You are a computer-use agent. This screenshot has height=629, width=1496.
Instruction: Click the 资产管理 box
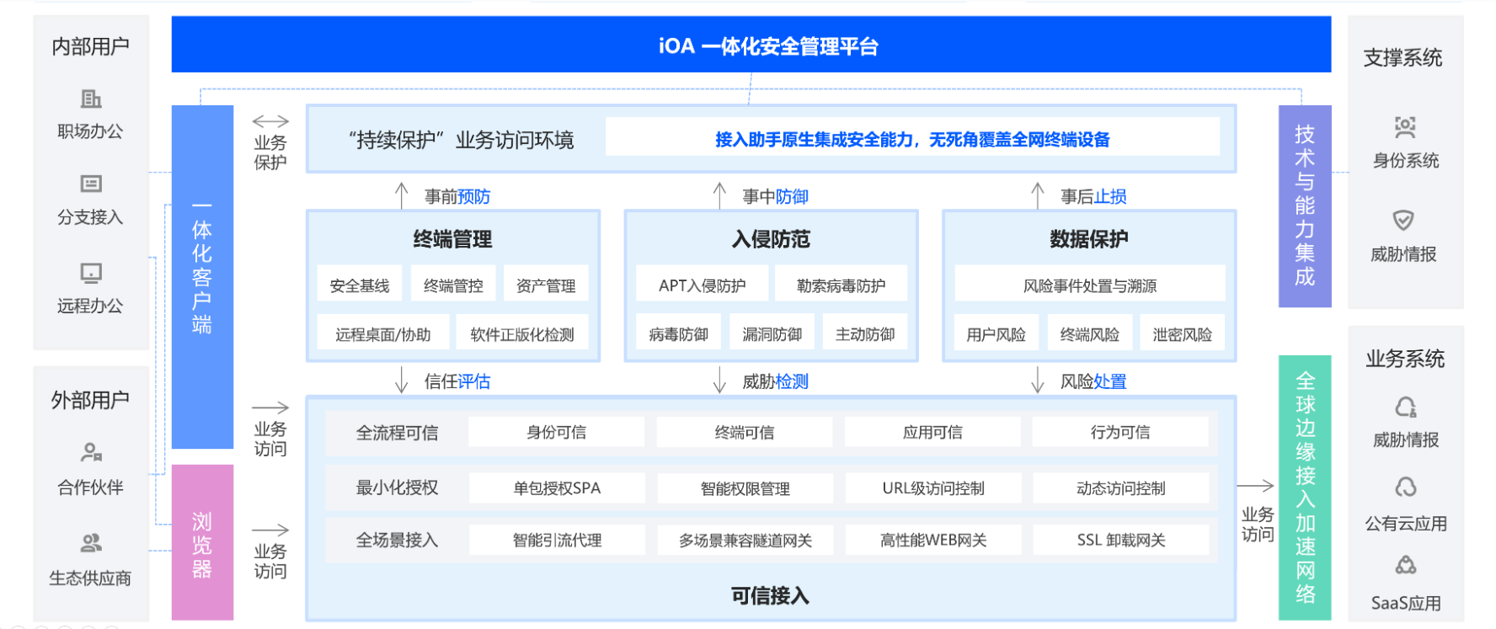pos(546,285)
